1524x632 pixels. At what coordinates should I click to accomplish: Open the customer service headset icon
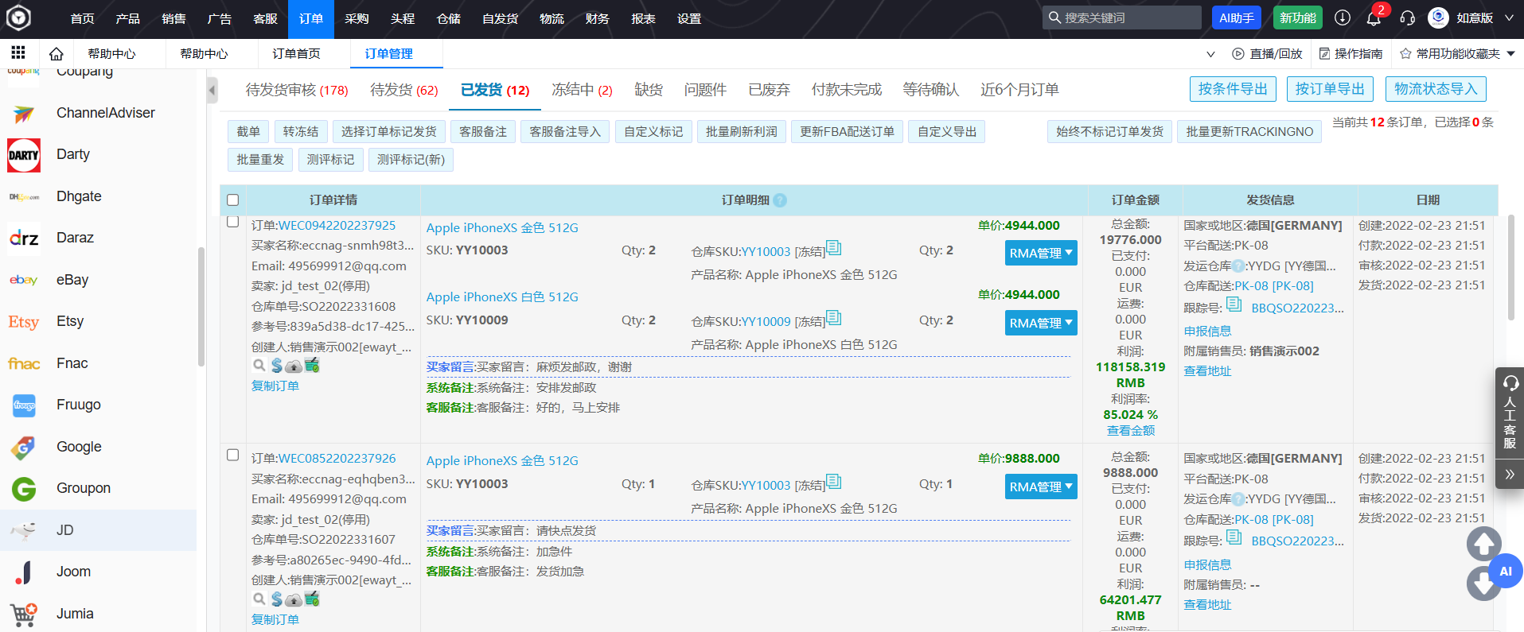click(1407, 18)
